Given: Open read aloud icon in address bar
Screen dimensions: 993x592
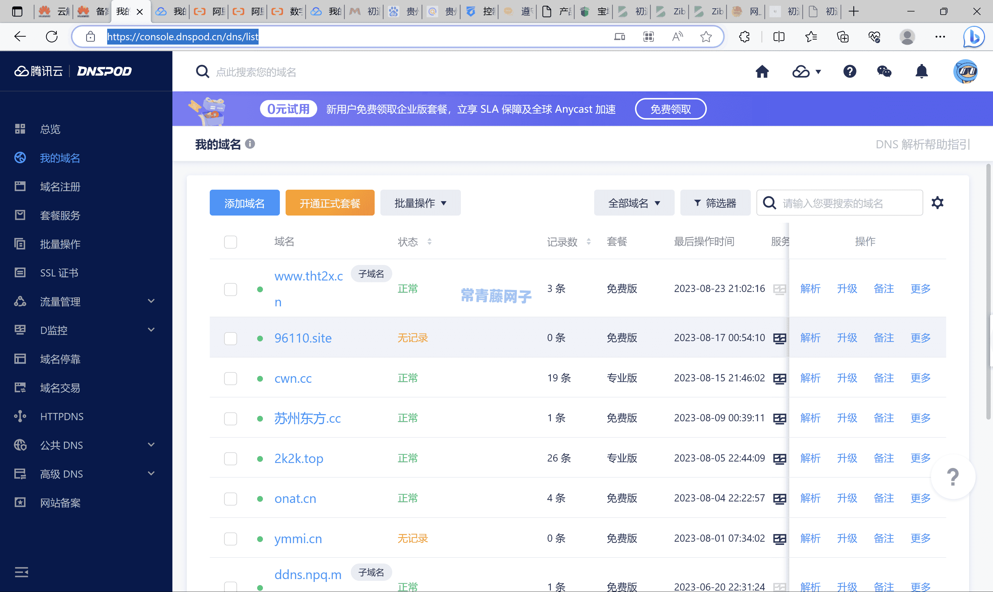Looking at the screenshot, I should (x=677, y=37).
